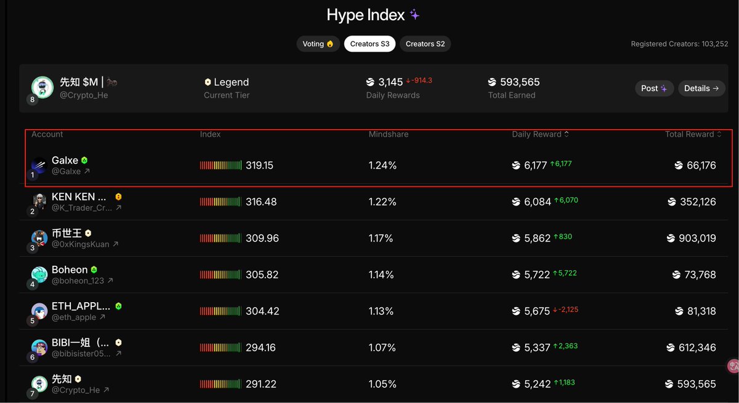The image size is (739, 403).
Task: Click Registered Creators: 103,252 text
Action: pyautogui.click(x=679, y=44)
